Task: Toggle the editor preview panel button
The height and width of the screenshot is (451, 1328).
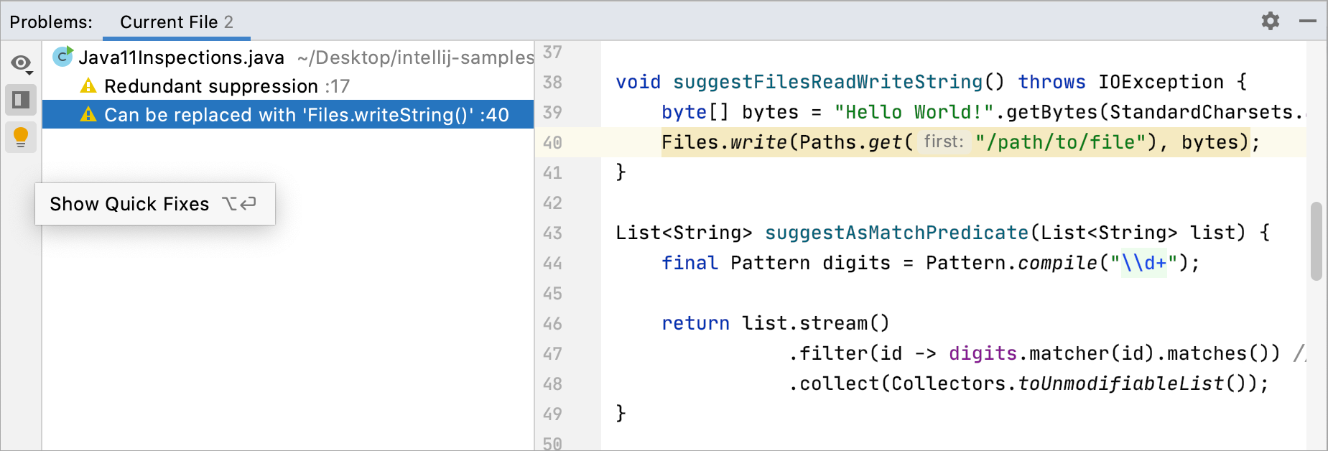Action: click(x=21, y=100)
